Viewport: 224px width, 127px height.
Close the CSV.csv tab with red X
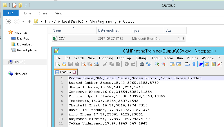(74, 72)
